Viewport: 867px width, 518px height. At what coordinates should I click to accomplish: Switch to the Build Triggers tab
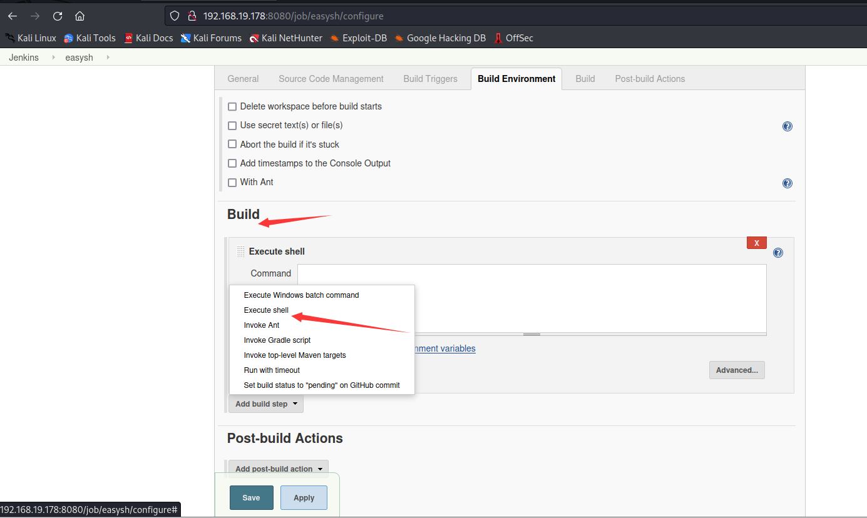tap(430, 79)
